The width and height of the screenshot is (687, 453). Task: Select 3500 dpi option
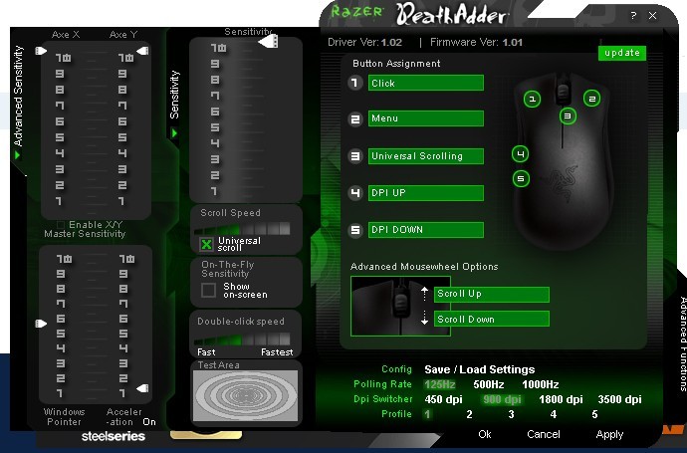point(619,399)
